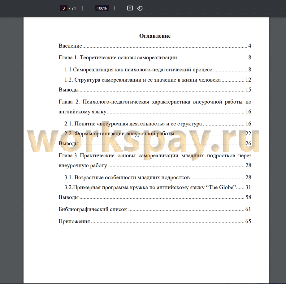Screen dimensions: 286x284
Task: Open entry 1.2. Структура самореализации
Action: (x=158, y=80)
